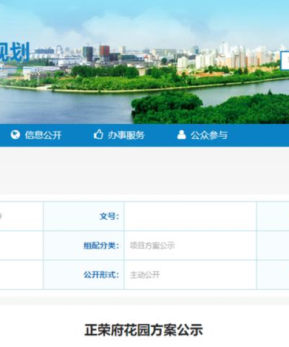Click the 正荣府花园方案公示 article title
Screen dimensions: 289x347
point(144,330)
